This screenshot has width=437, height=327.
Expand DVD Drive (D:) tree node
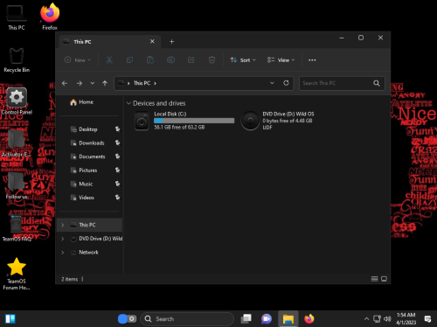[x=63, y=239]
